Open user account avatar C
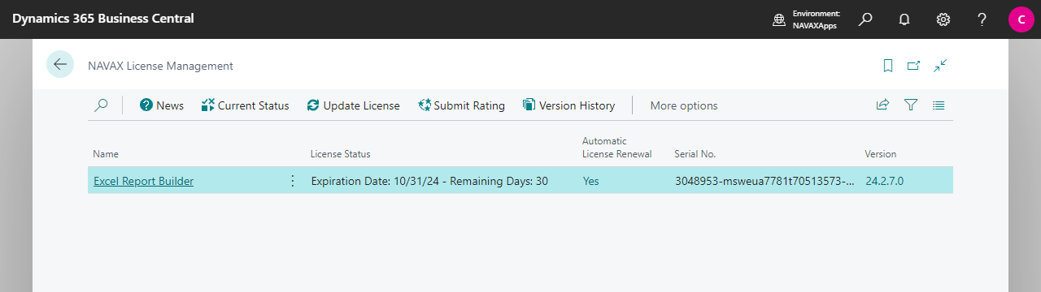This screenshot has width=1041, height=292. tap(1021, 19)
